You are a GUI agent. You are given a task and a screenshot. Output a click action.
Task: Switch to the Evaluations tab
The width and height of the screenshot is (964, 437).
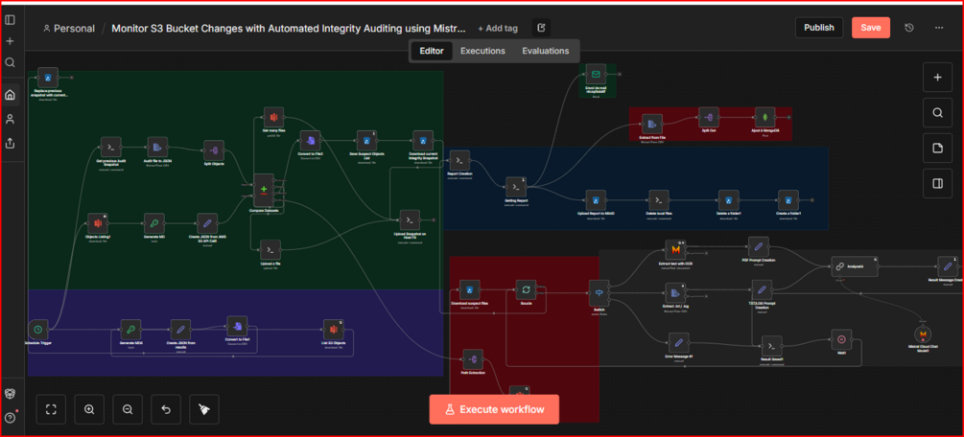click(x=546, y=51)
